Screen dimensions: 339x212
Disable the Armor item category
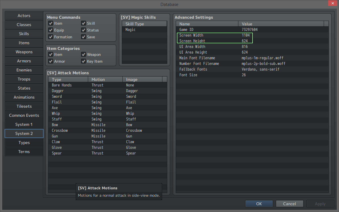[x=50, y=62]
